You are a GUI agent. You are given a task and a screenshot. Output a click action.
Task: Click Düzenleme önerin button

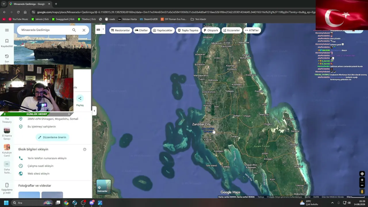pos(52,137)
